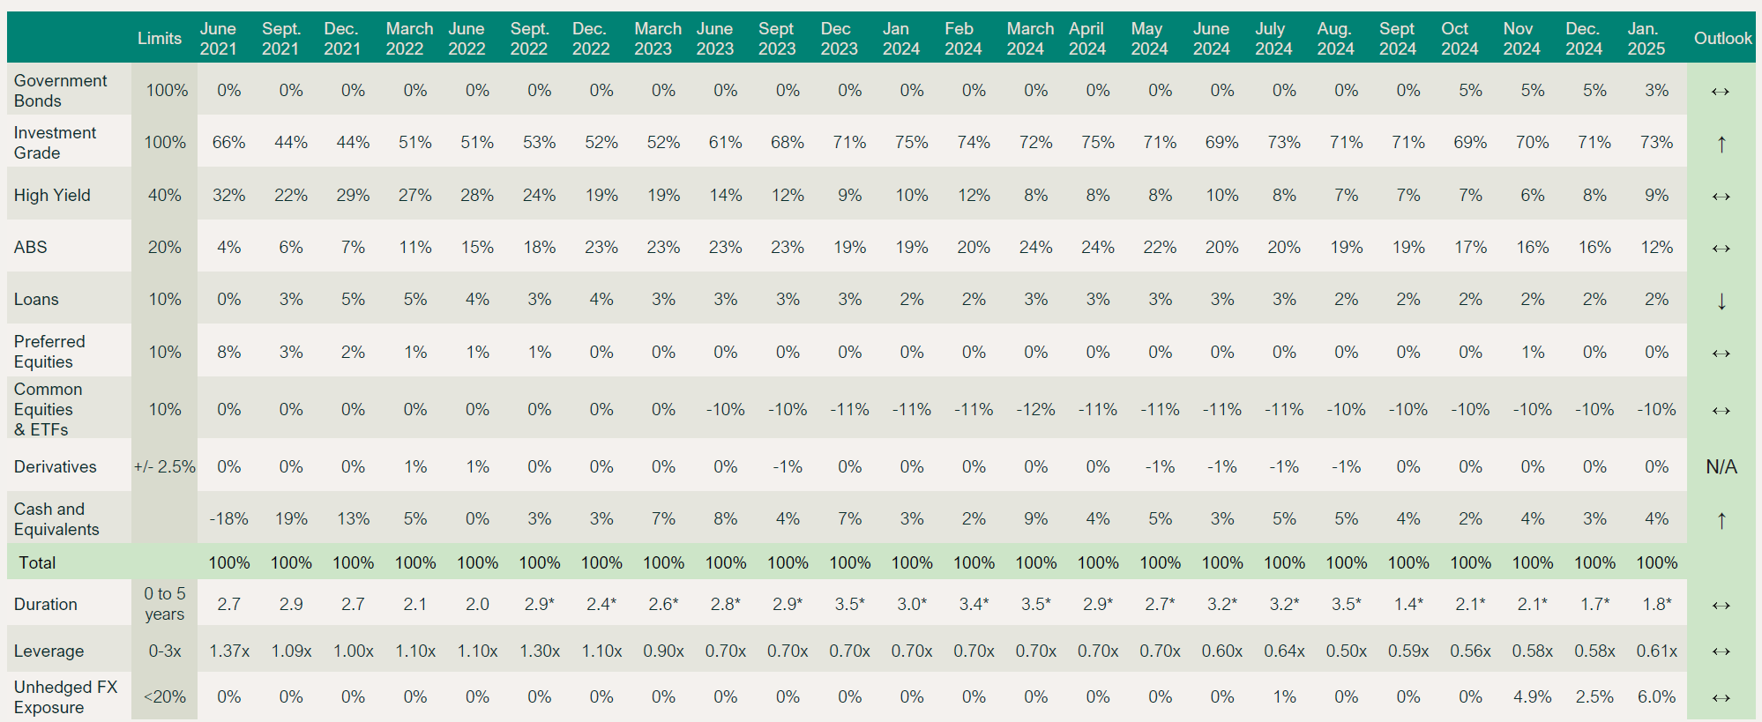
Task: Select the Outlook column header
Action: point(1722,38)
